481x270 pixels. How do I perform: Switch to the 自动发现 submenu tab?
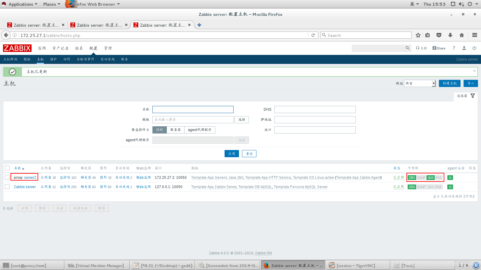tap(108, 59)
